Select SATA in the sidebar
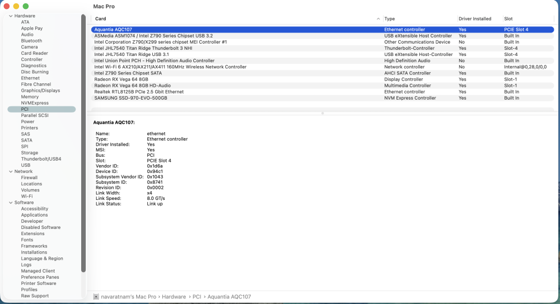 [26, 141]
